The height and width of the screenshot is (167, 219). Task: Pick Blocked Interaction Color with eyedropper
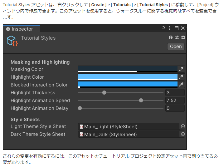[181, 85]
